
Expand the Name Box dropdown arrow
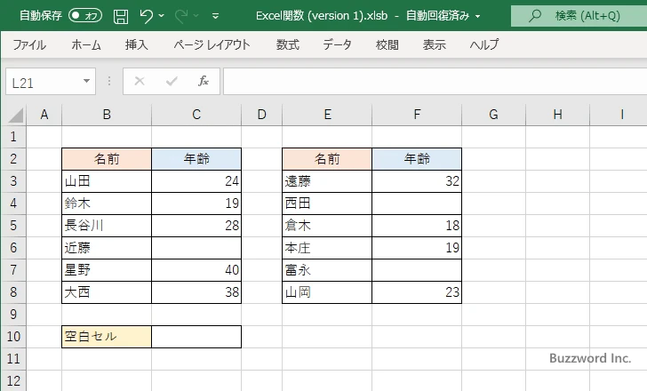click(x=87, y=81)
